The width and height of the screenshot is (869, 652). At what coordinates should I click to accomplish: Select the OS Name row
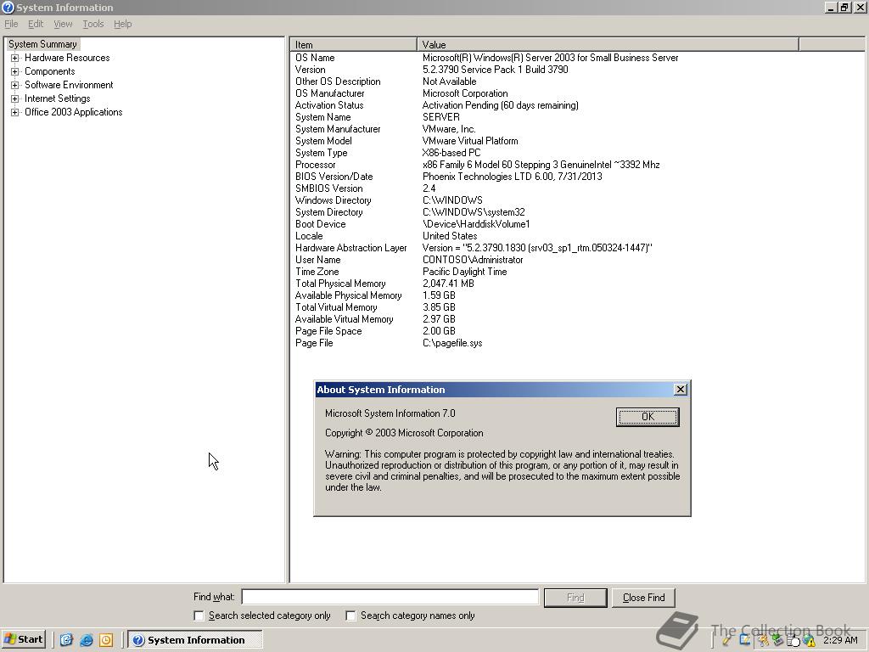pos(486,58)
